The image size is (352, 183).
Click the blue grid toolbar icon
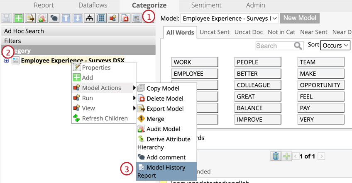click(x=101, y=18)
